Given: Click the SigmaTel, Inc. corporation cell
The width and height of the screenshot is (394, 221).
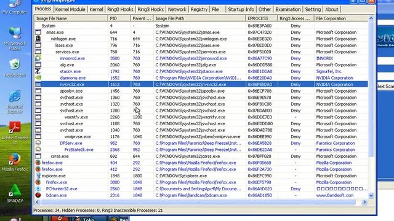Looking at the screenshot, I should click(x=329, y=71).
